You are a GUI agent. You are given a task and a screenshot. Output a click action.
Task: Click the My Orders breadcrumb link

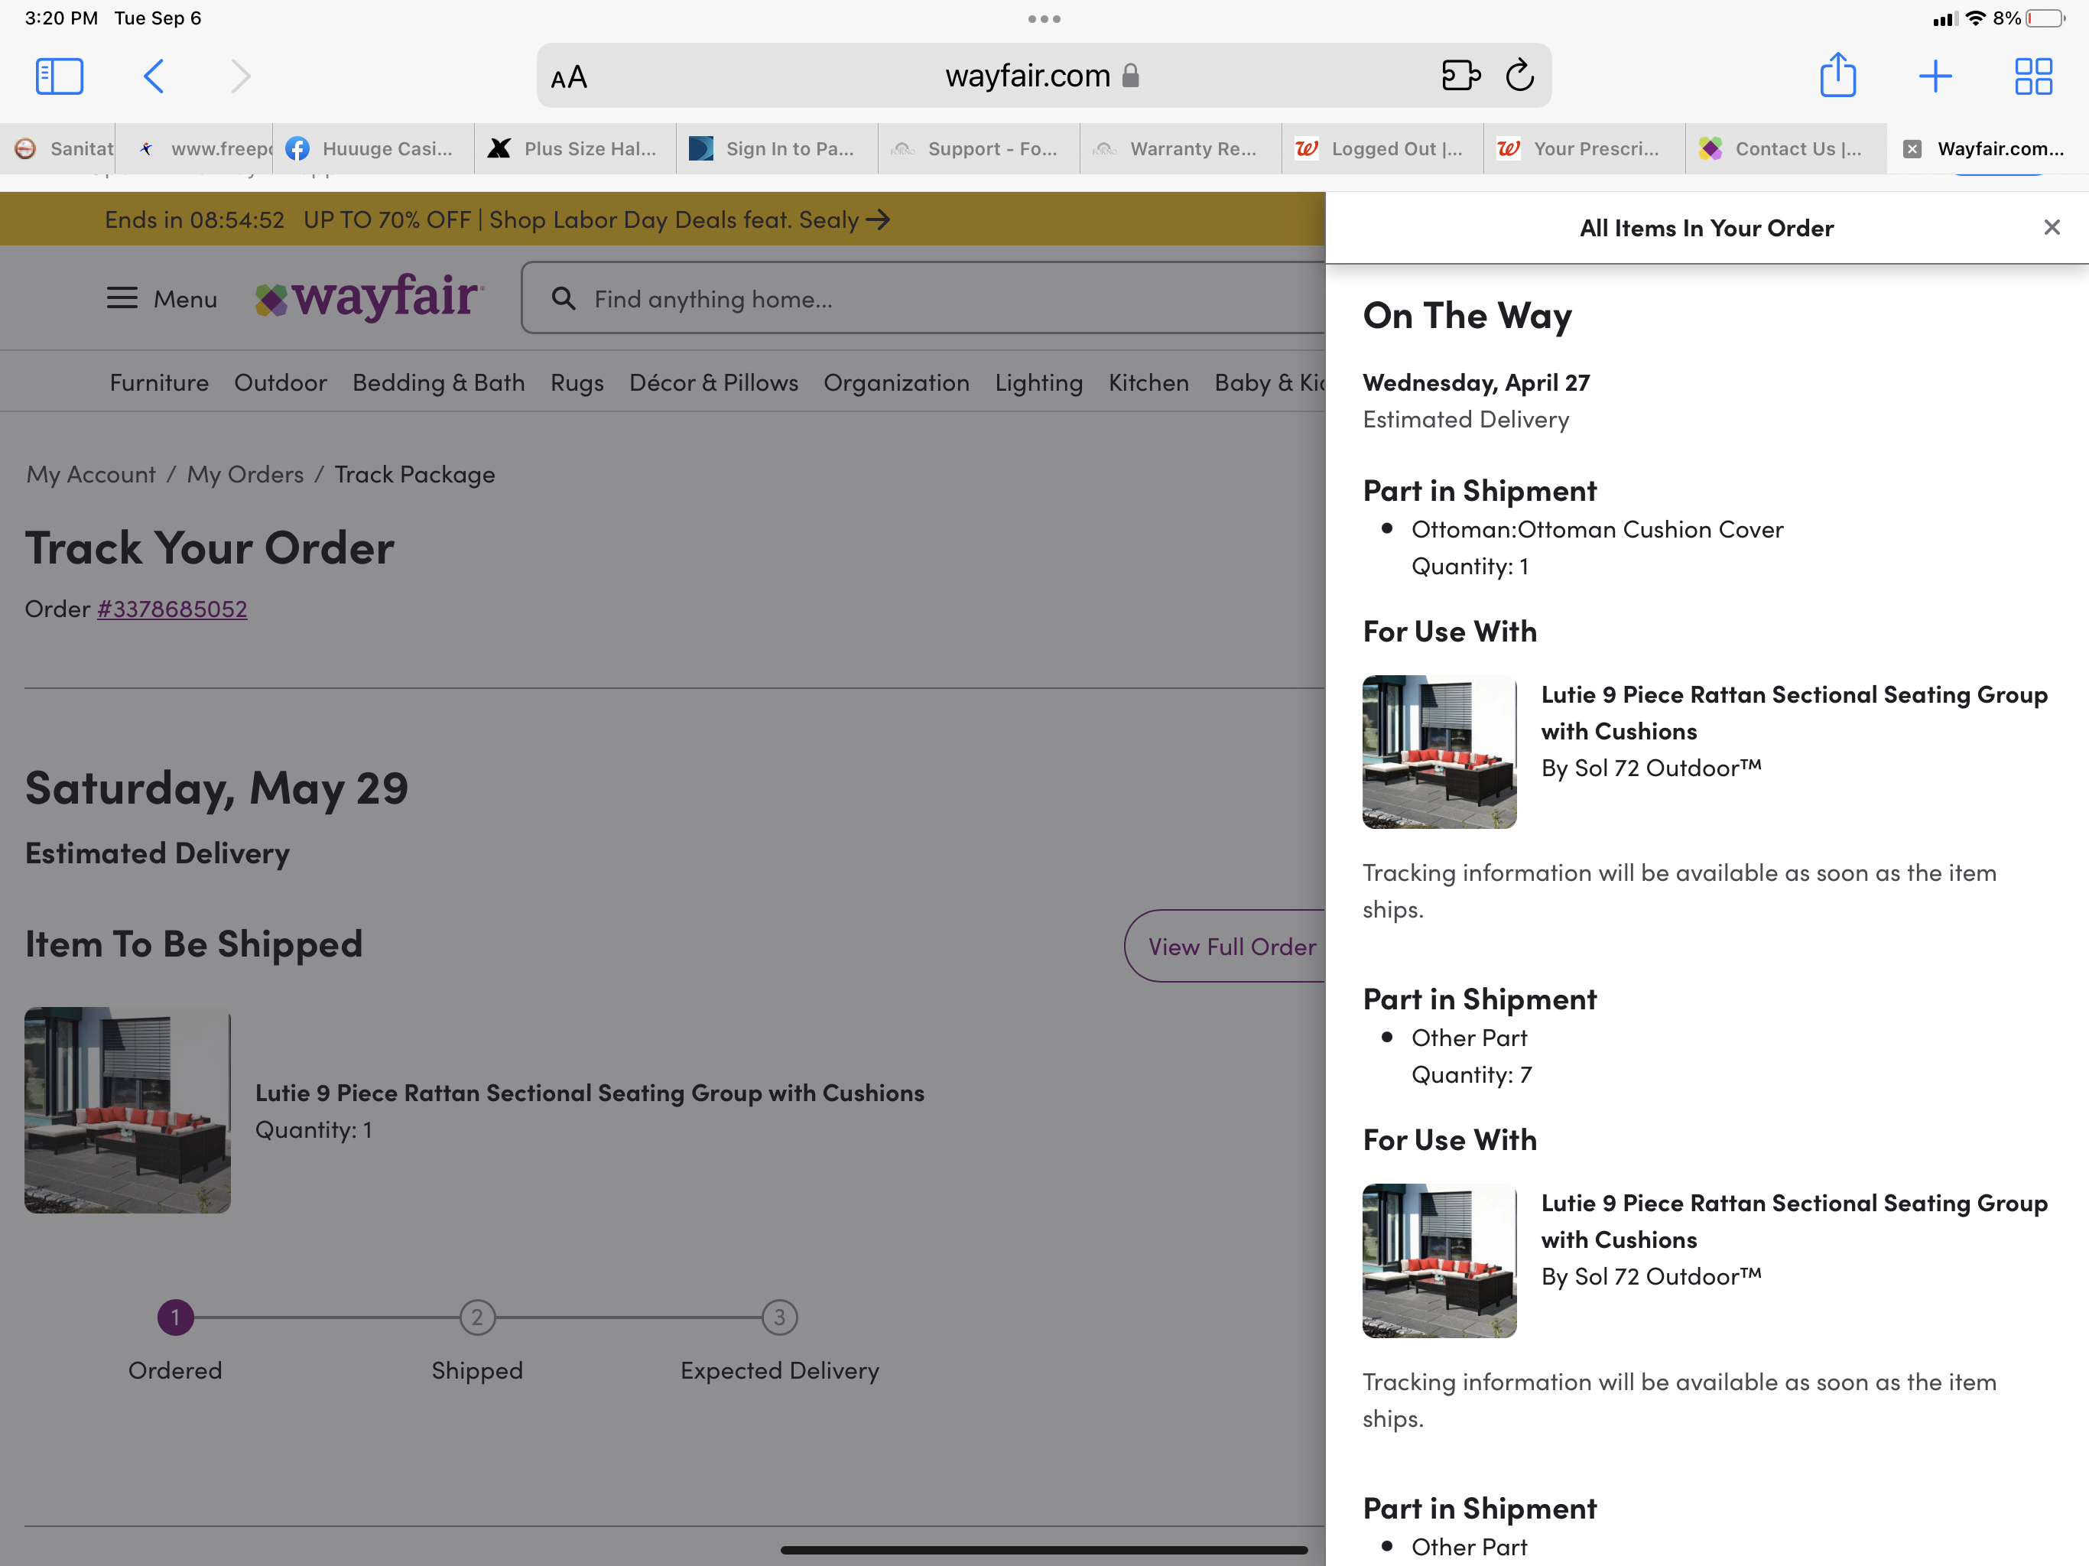[245, 474]
